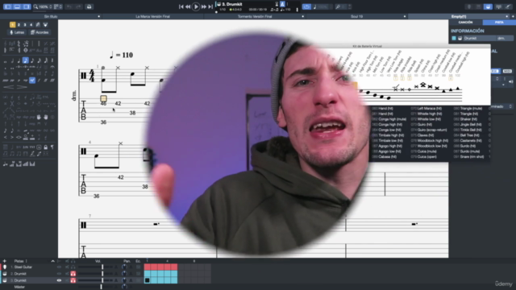
Task: Toggle visibility eye of Steel Guitar track
Action: [x=59, y=267]
